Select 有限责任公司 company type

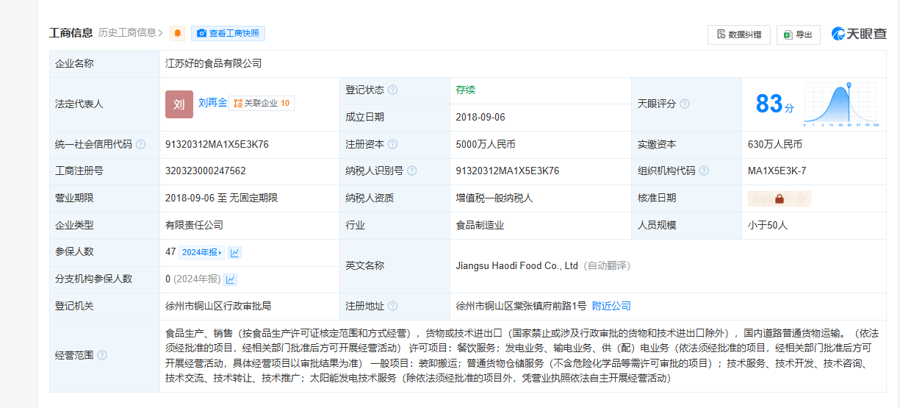point(194,226)
